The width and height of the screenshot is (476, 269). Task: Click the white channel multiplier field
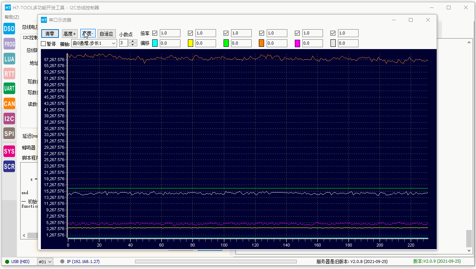[x=348, y=33]
